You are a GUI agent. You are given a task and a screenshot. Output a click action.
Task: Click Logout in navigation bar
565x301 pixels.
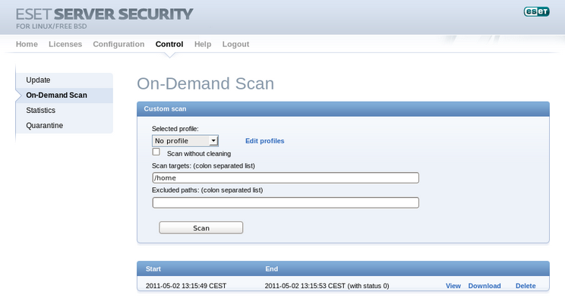coord(235,44)
